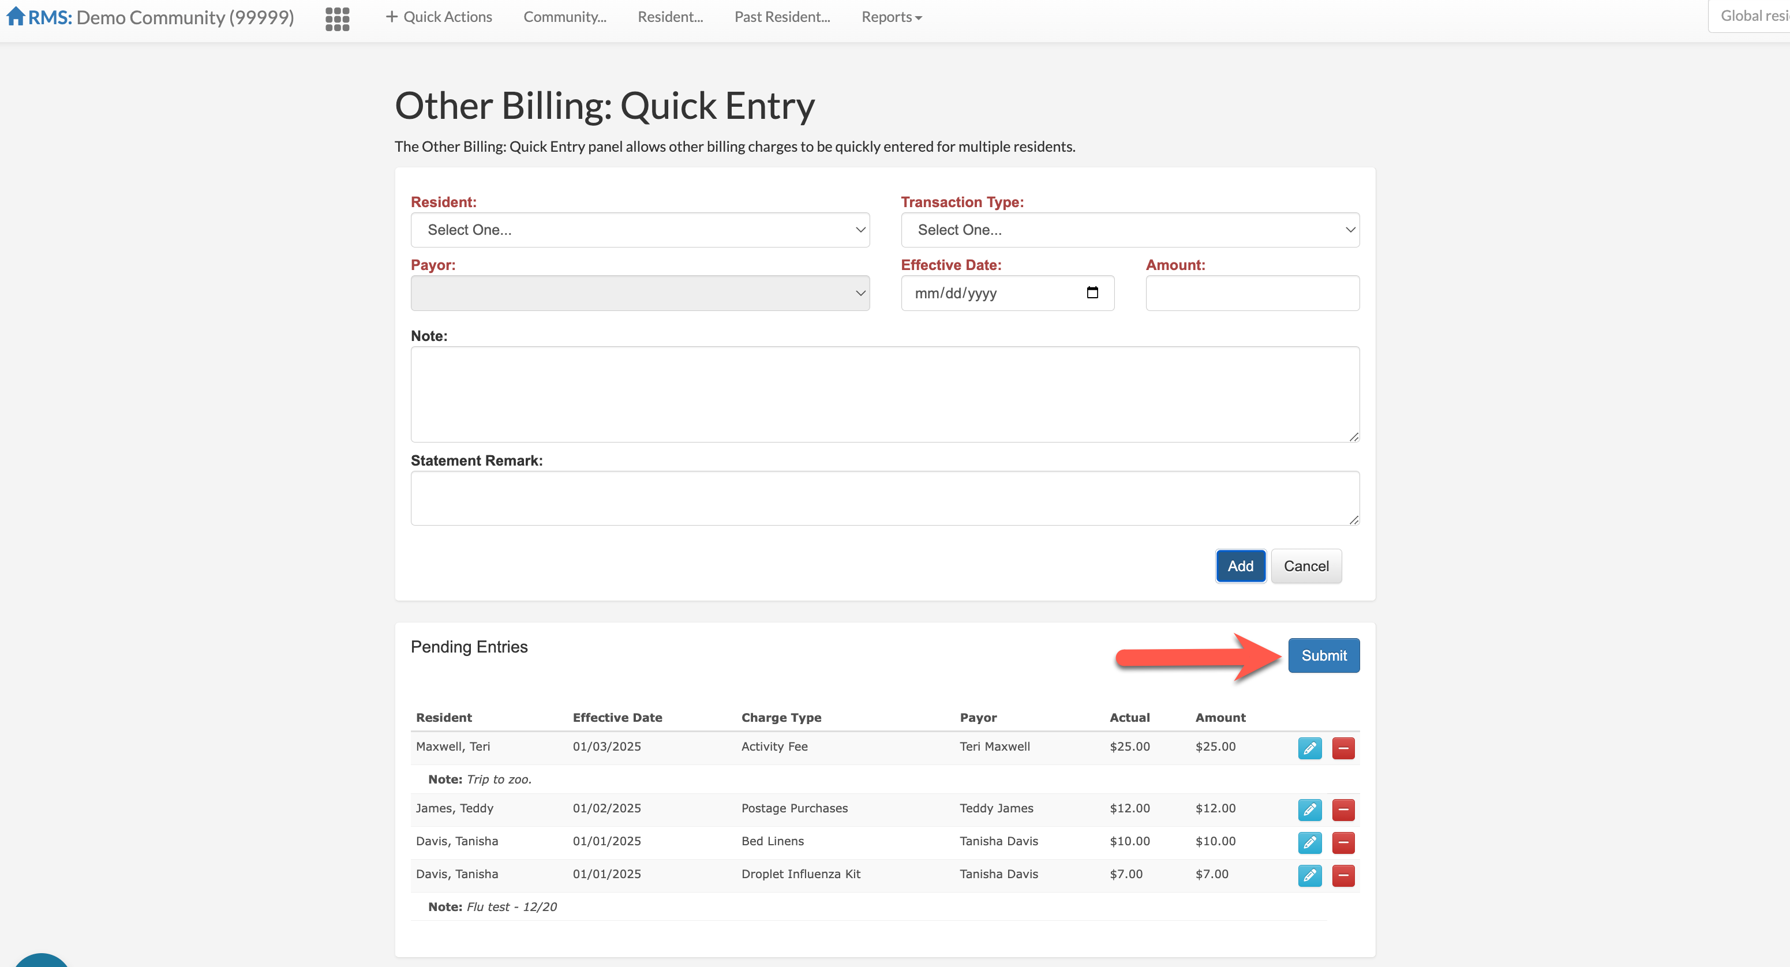Edit the Droplet Influenza Kit entry
The image size is (1790, 967).
[1309, 875]
